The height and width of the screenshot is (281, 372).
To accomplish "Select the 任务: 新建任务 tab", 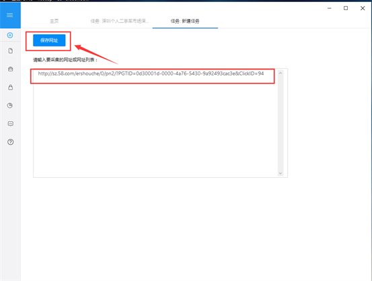I will click(x=185, y=21).
